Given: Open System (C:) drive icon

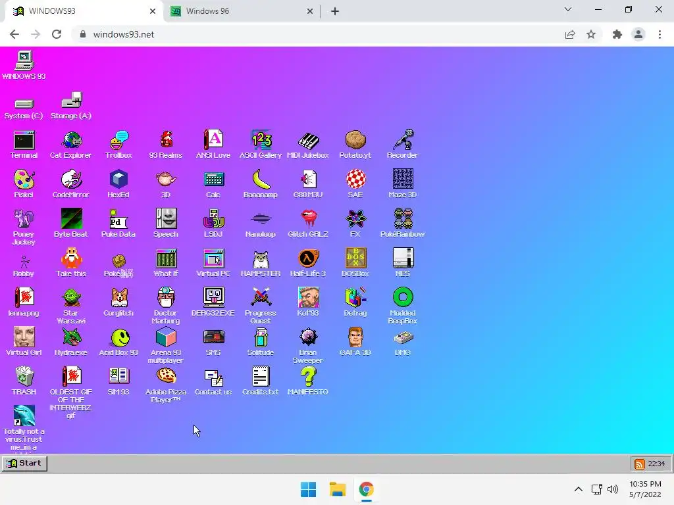Looking at the screenshot, I should (24, 108).
